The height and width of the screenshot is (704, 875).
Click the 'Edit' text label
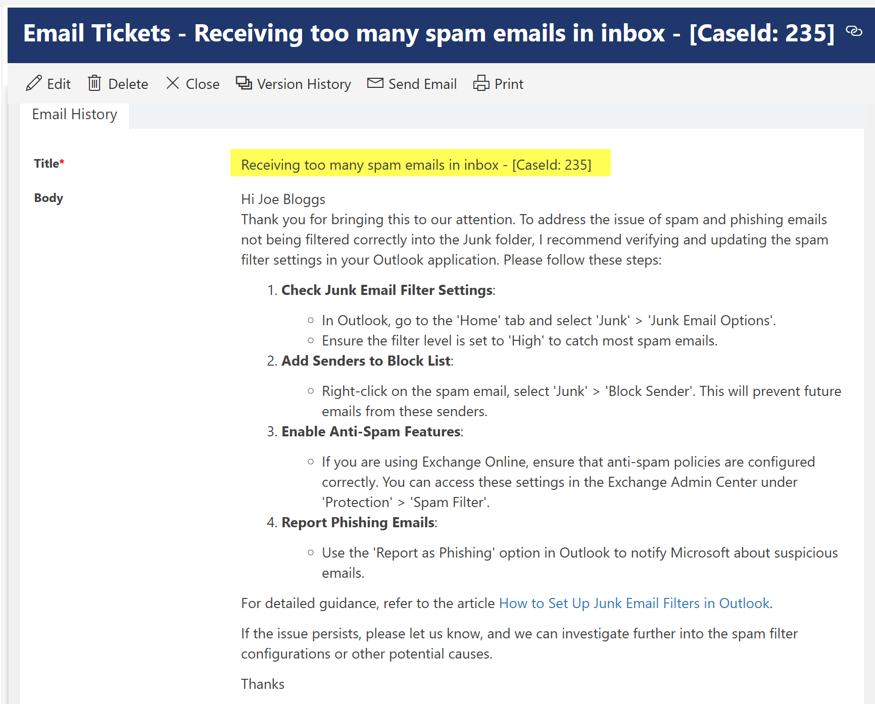tap(59, 84)
